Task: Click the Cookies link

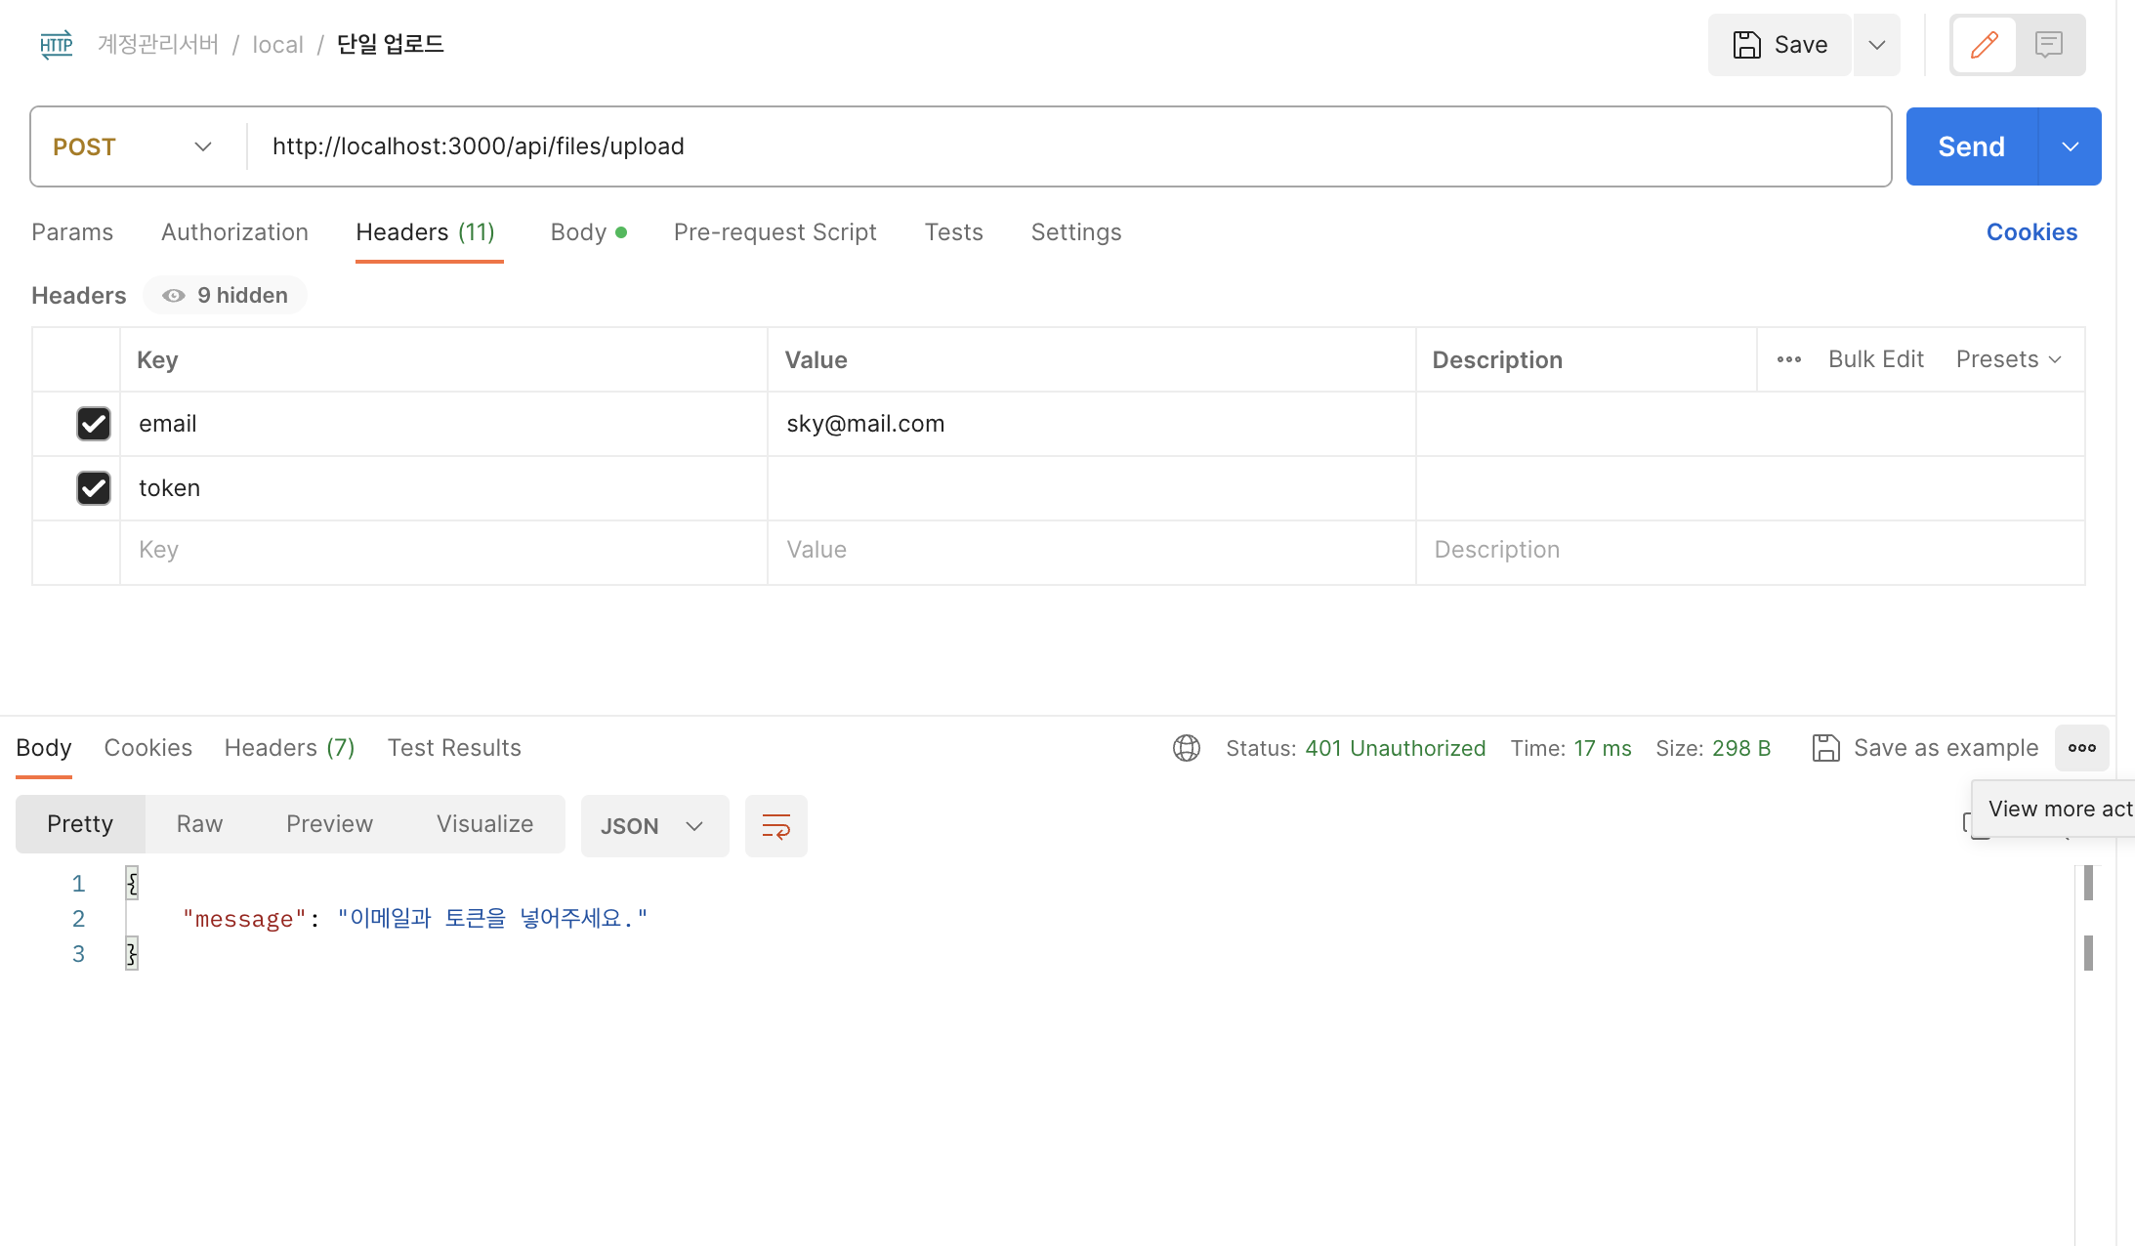Action: click(x=2031, y=232)
